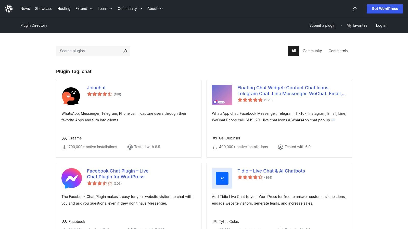408x229 pixels.
Task: Select the All filter tab
Action: pos(294,51)
